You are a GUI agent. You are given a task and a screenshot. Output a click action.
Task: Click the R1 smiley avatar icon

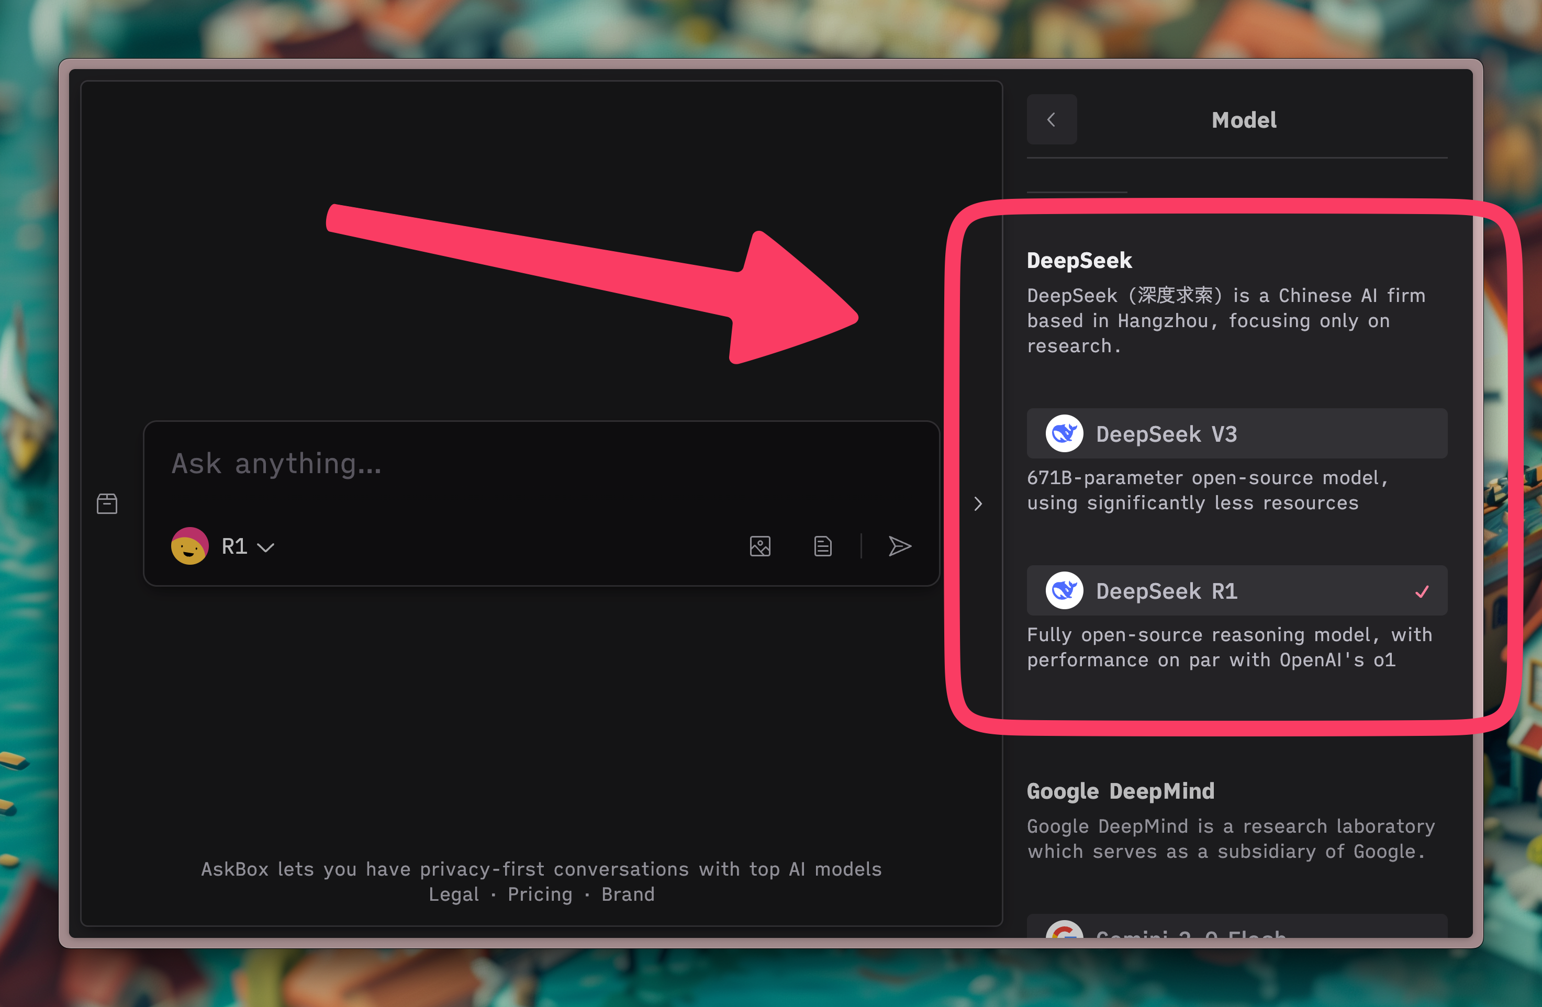point(189,545)
